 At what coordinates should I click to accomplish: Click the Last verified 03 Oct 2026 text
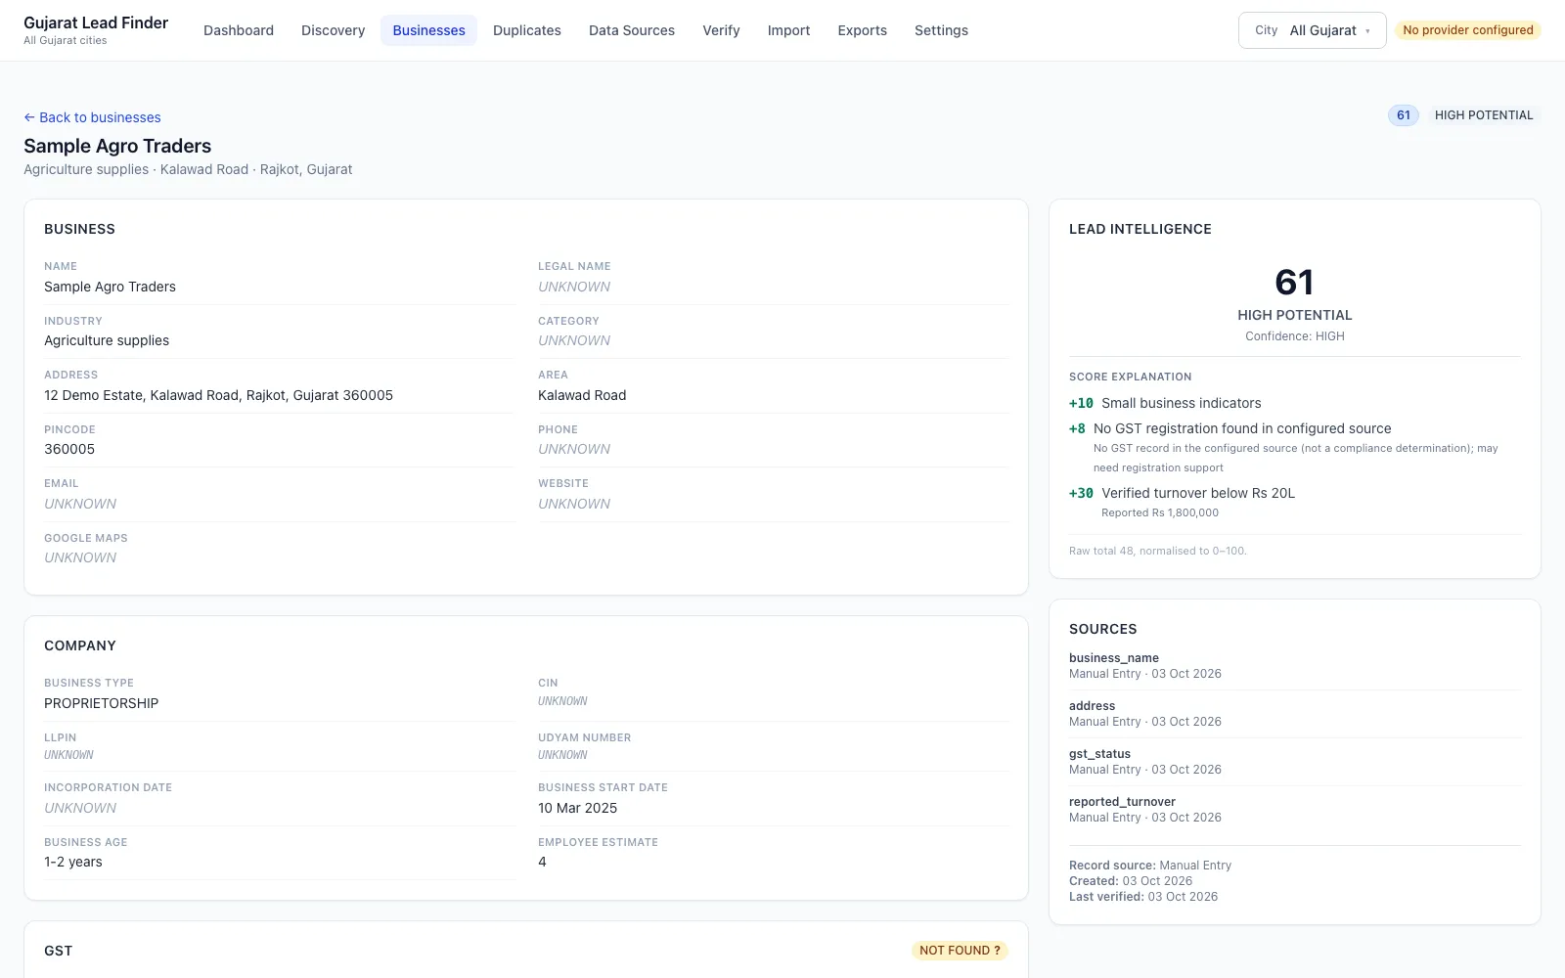coord(1143,897)
